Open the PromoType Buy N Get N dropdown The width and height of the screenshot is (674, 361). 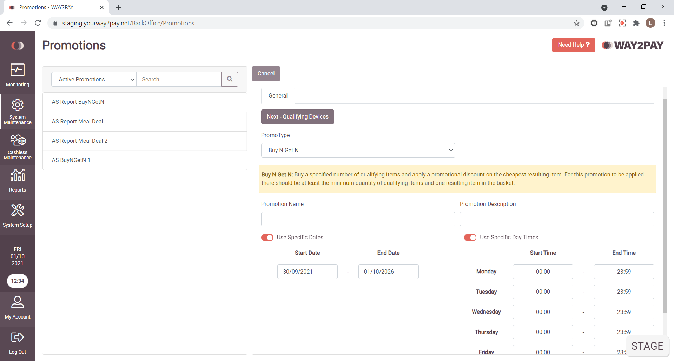click(358, 150)
